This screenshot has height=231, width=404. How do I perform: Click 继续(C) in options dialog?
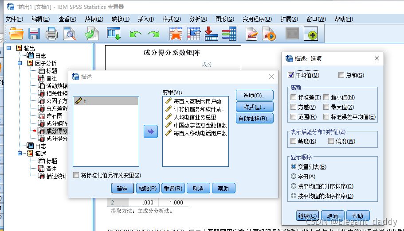[x=307, y=216]
